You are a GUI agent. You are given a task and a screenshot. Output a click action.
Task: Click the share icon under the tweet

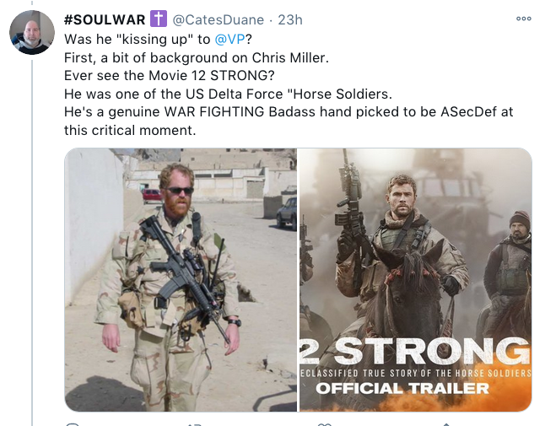446,424
